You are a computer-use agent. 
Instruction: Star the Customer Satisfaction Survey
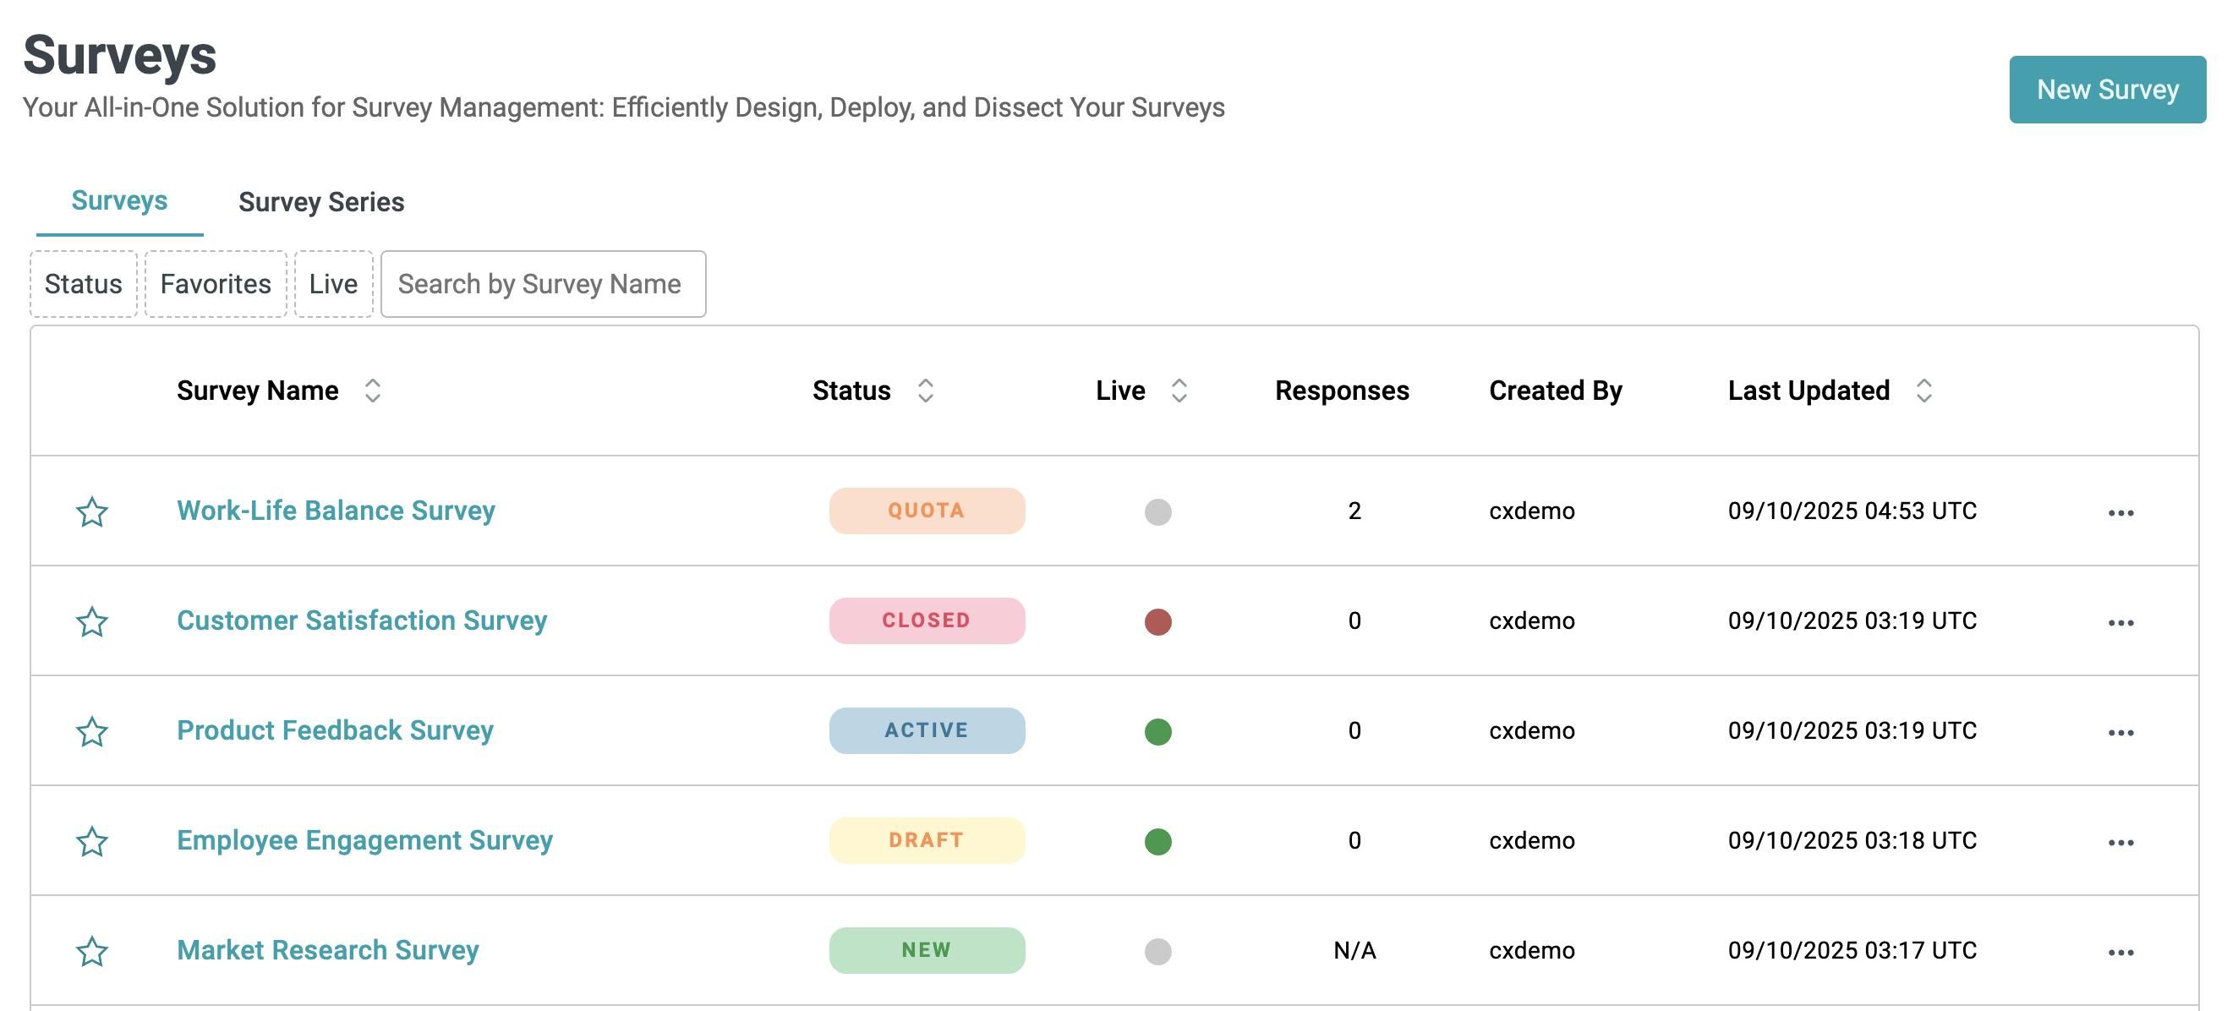pyautogui.click(x=91, y=621)
